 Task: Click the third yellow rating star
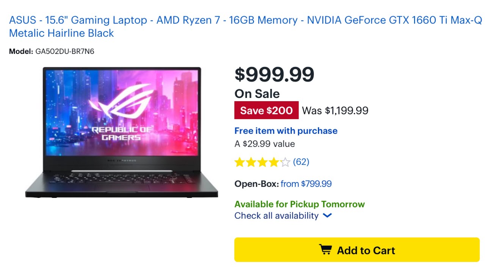point(262,163)
